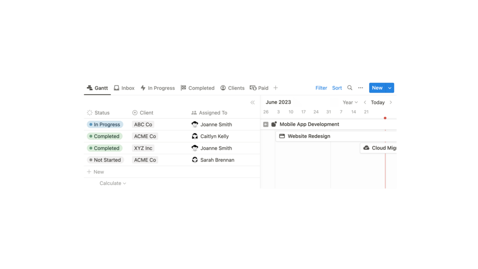
Task: Click Joanne Smith in the XYZ Inc row
Action: [x=212, y=148]
